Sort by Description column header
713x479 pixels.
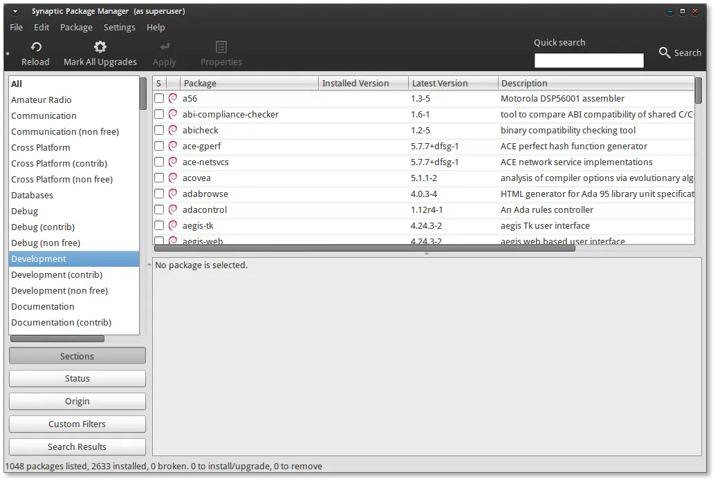(x=596, y=83)
